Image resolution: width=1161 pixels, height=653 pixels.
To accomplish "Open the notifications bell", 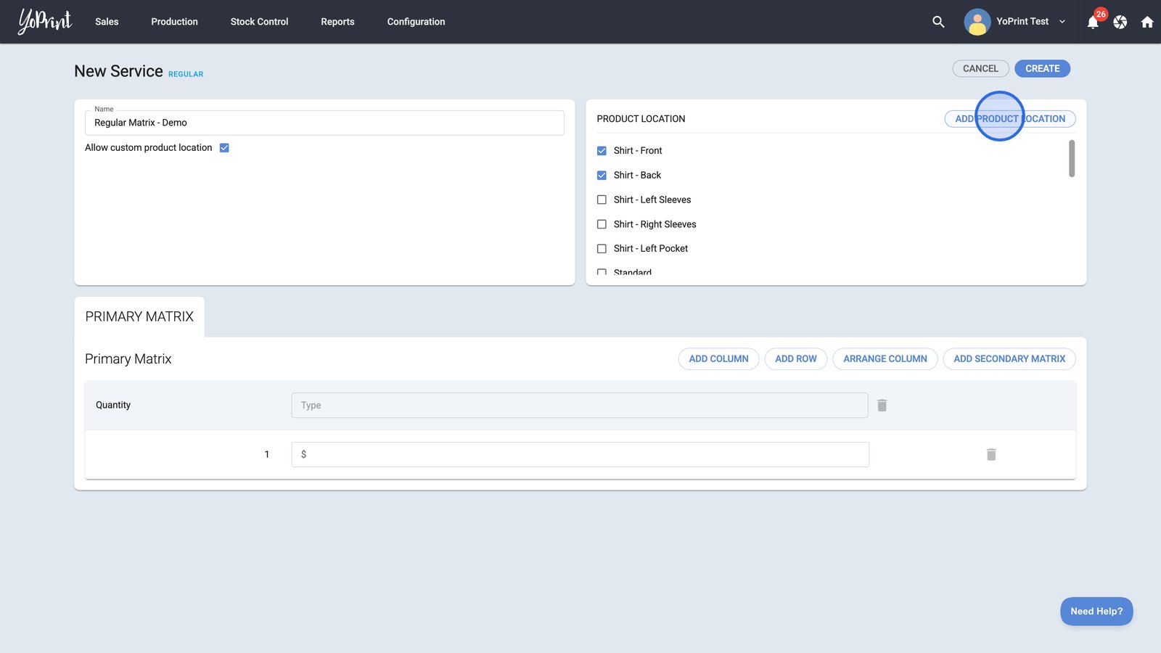I will point(1093,22).
